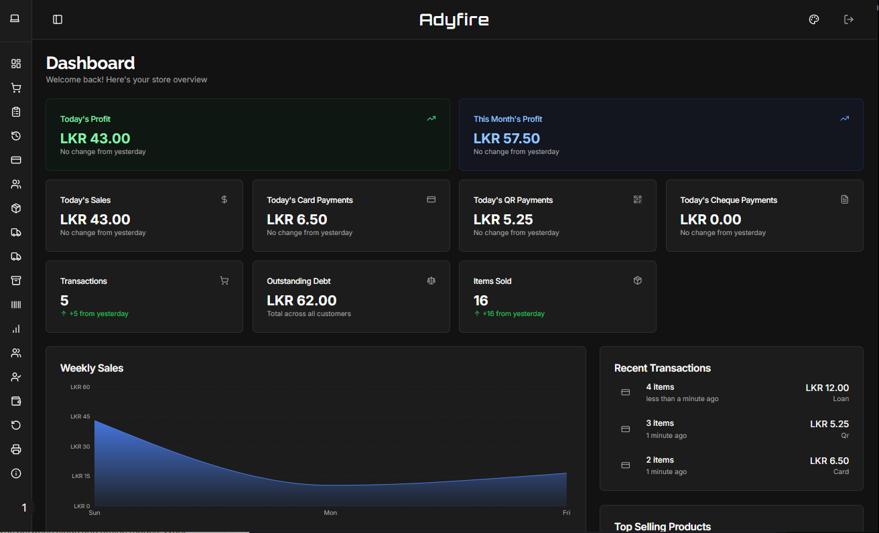
Task: Open the truck icon just above the archive icon
Action: (16, 256)
